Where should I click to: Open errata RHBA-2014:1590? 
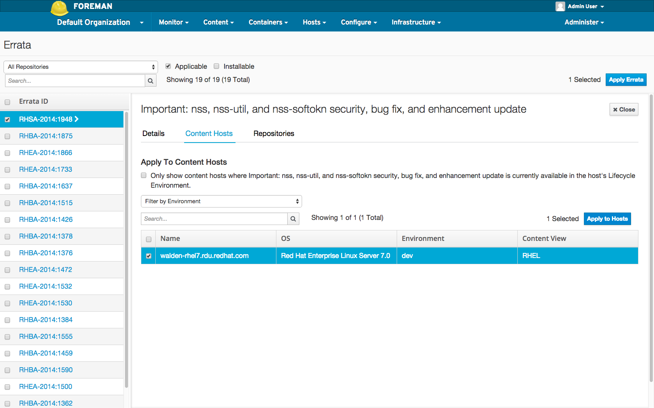(x=46, y=370)
